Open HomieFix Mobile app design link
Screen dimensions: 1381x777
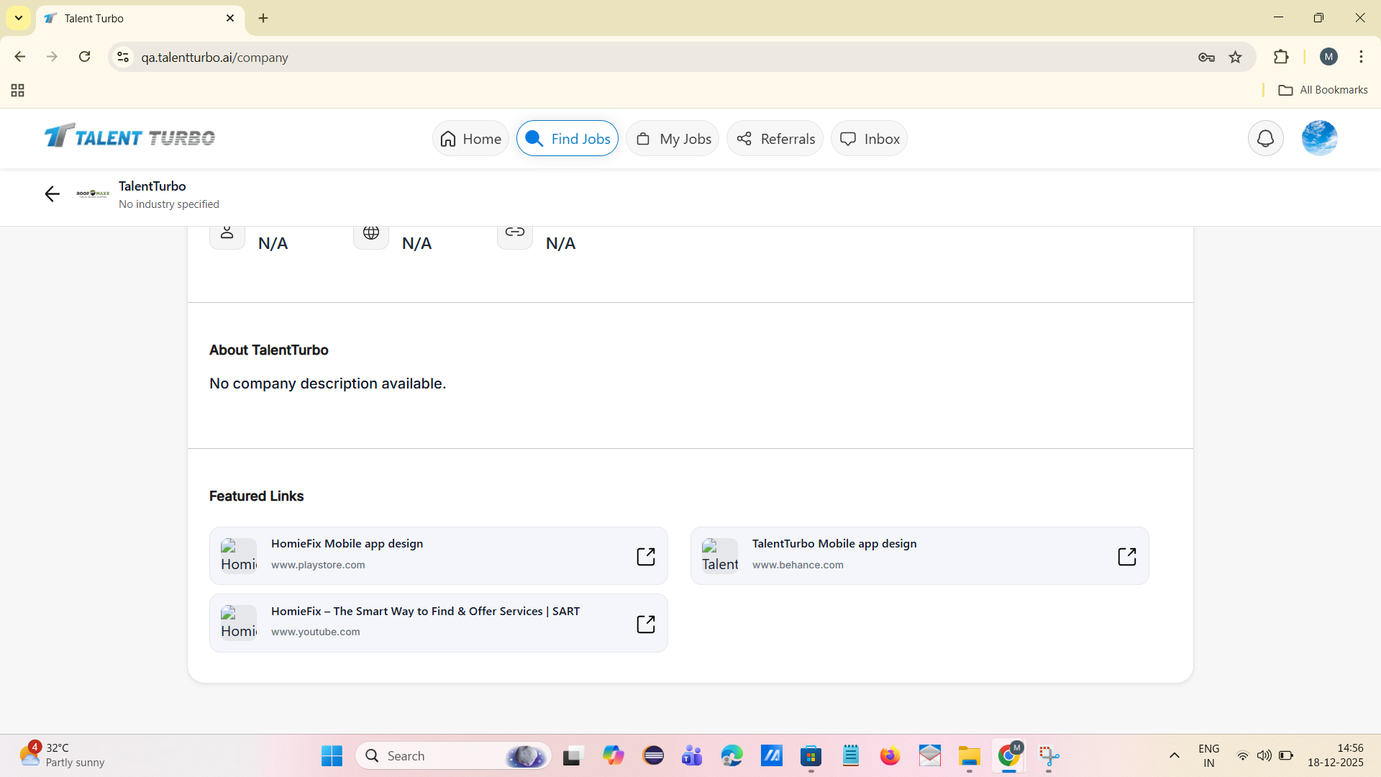(439, 556)
